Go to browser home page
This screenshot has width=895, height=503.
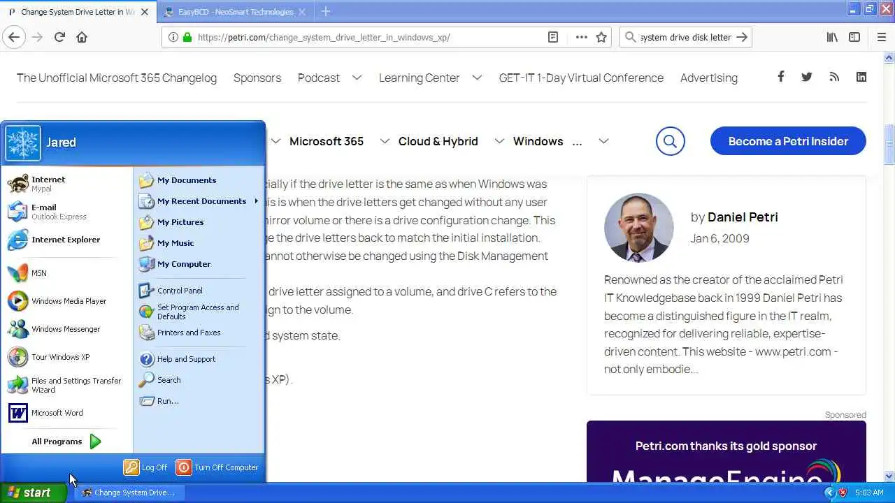tap(82, 37)
